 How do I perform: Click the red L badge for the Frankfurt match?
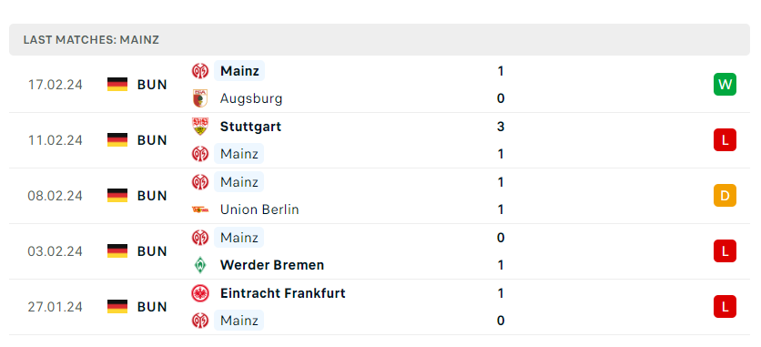point(725,307)
